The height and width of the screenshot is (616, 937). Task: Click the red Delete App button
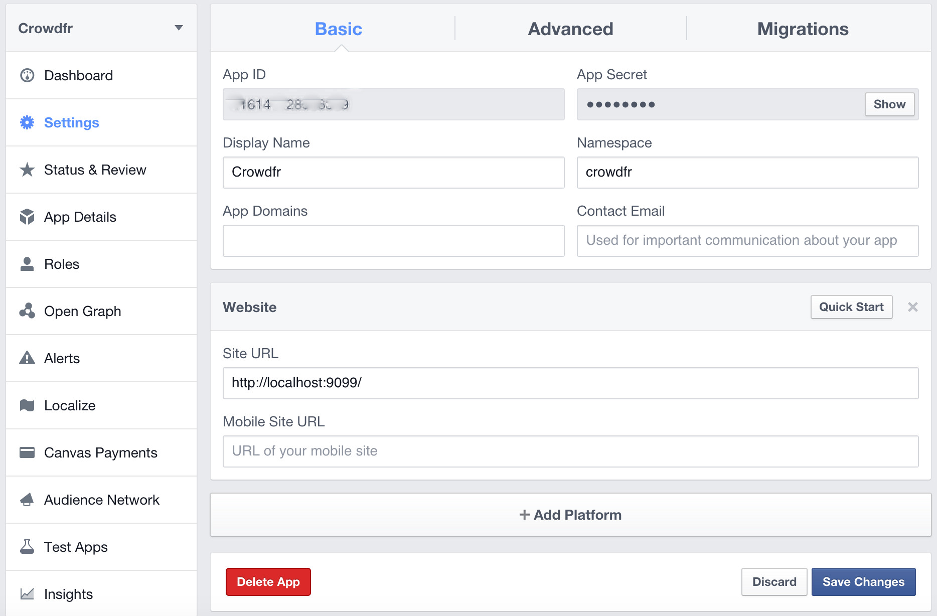pyautogui.click(x=268, y=582)
